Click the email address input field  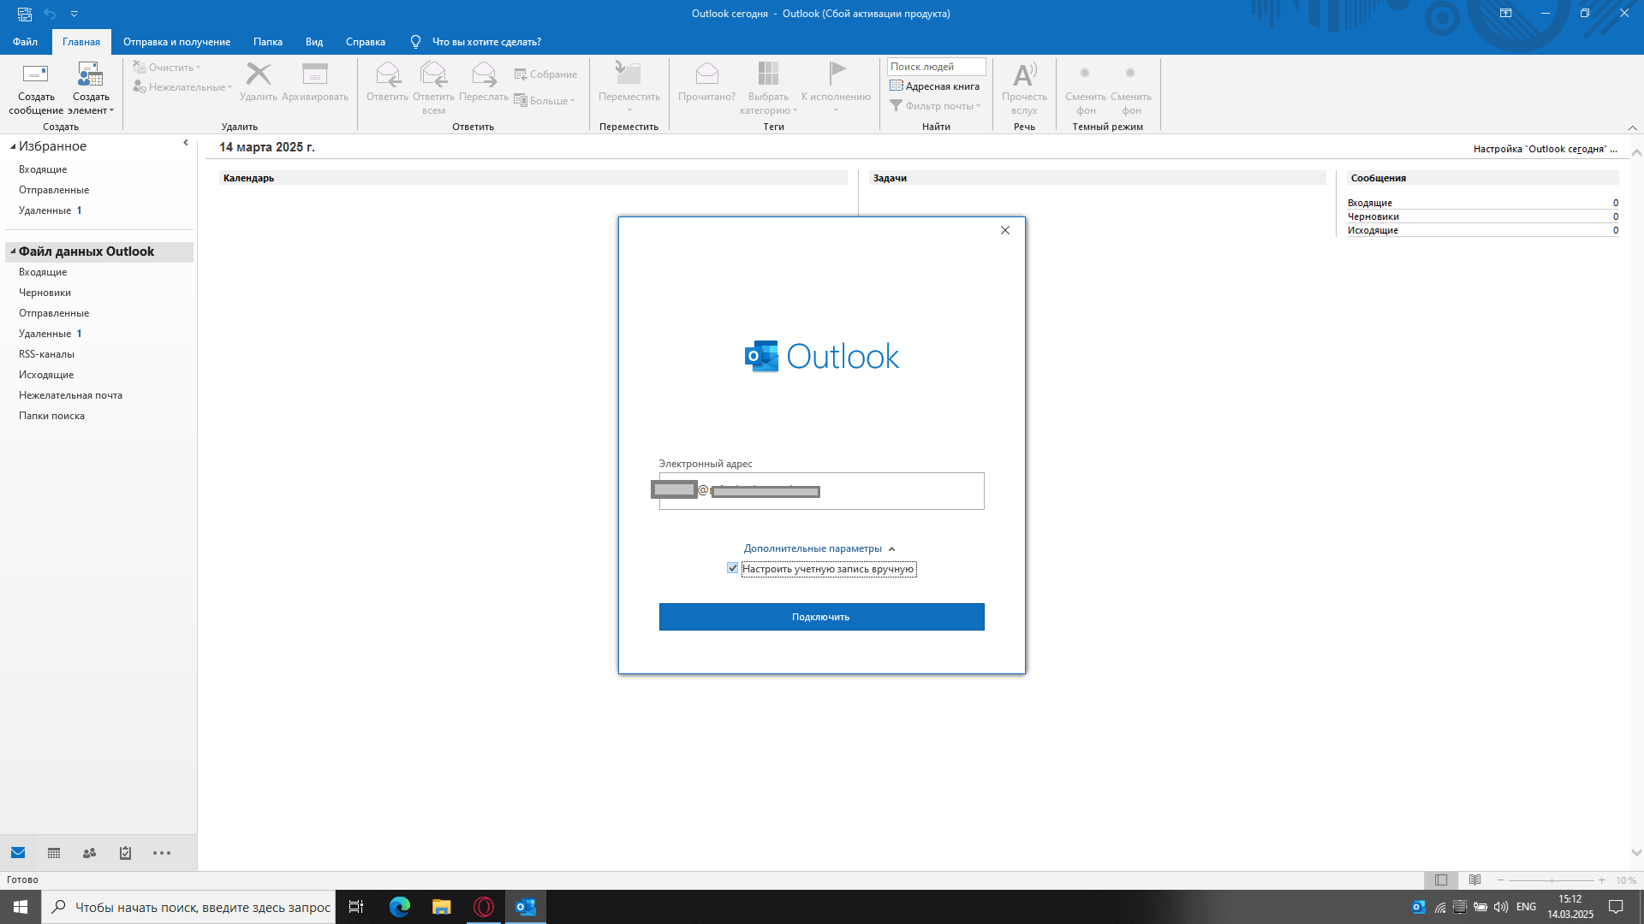click(x=821, y=491)
